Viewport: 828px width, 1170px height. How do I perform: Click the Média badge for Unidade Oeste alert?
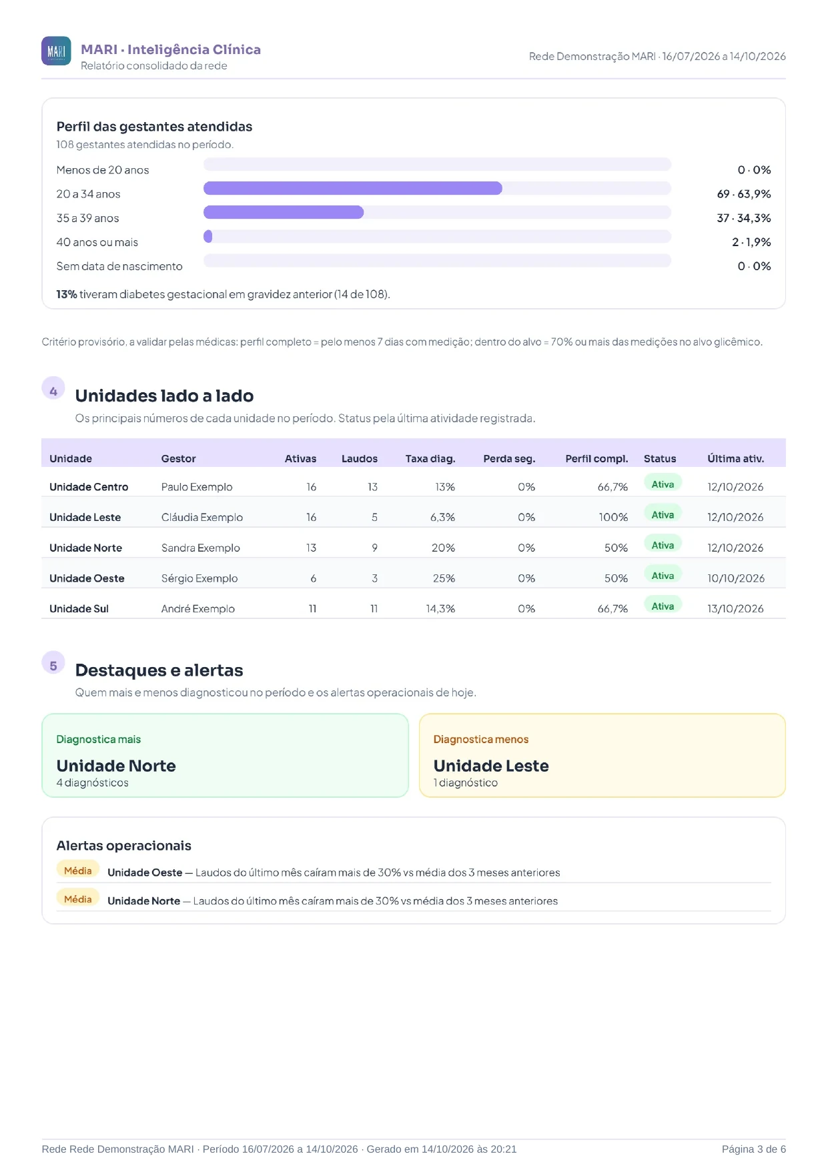tap(78, 870)
